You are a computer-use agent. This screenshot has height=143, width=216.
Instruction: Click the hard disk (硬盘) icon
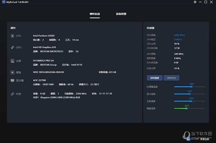pyautogui.click(x=12, y=72)
